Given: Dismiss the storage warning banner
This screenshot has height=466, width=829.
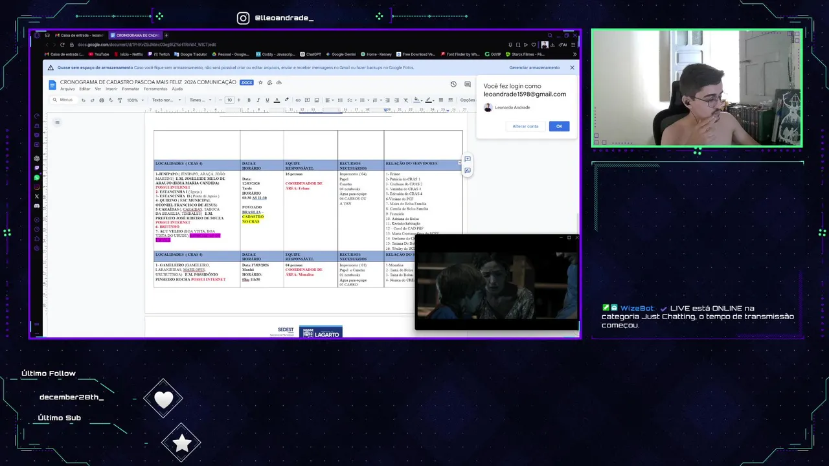Looking at the screenshot, I should pyautogui.click(x=572, y=67).
